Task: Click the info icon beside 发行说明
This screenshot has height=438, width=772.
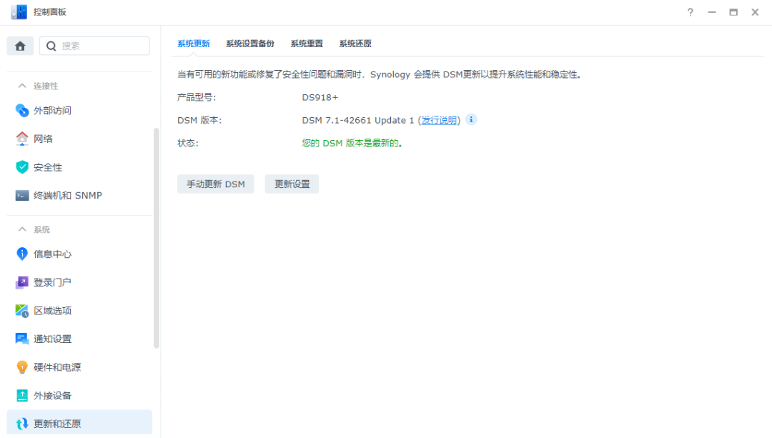Action: pos(470,120)
